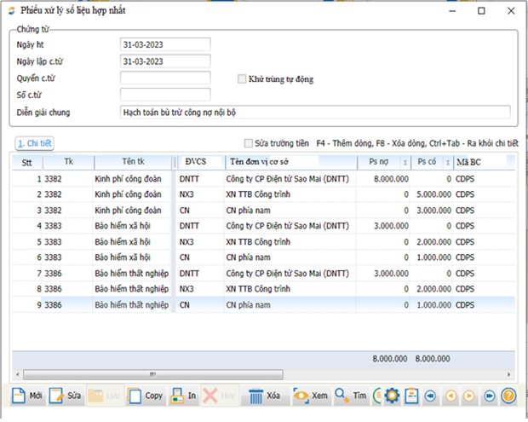Click the Diễn giải chung text field
Screen dimensions: 528x422
tap(315, 112)
